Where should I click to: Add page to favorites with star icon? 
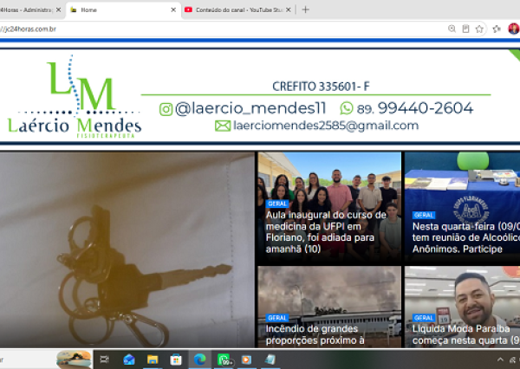[x=479, y=29]
